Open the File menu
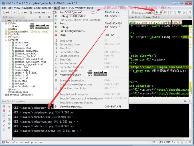This screenshot has height=146, width=194. coord(4,8)
